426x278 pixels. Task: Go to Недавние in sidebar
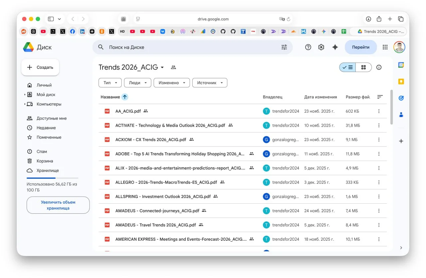click(x=46, y=128)
